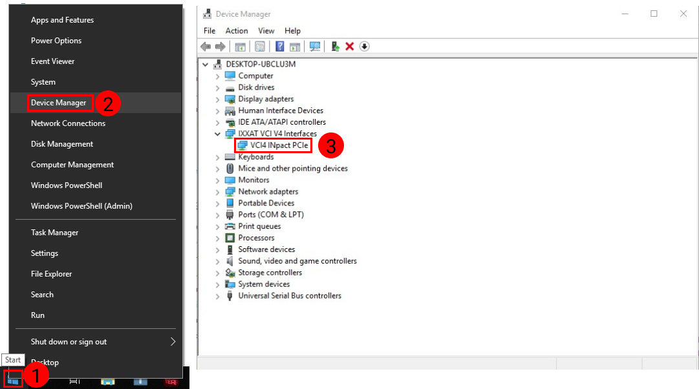
Task: Open Disk Management from the menu
Action: click(x=63, y=143)
